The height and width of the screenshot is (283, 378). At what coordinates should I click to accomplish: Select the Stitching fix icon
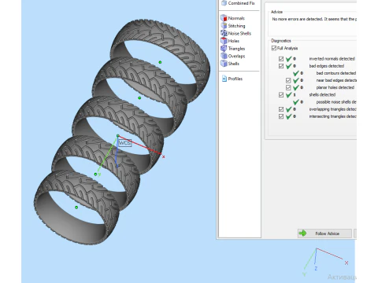(x=224, y=25)
